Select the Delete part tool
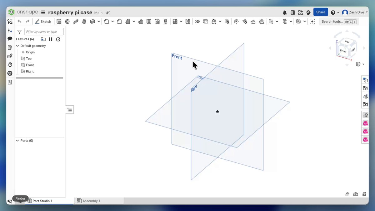 pos(227,22)
